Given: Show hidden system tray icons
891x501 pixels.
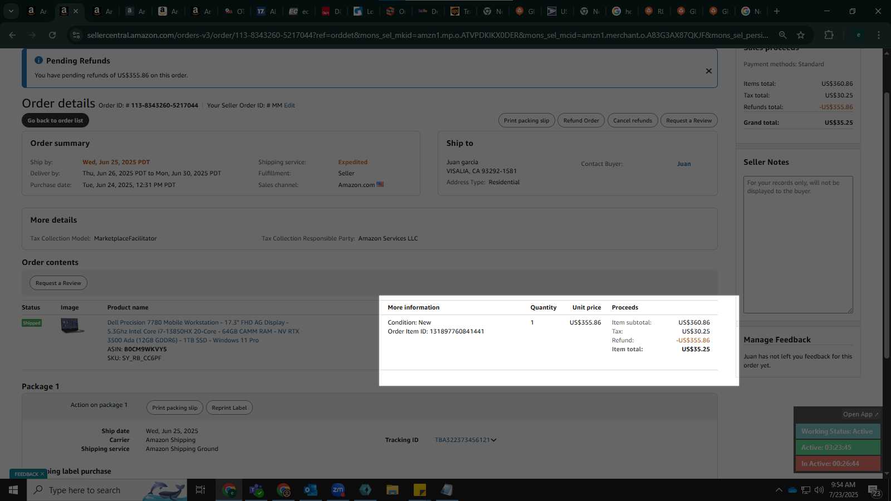Looking at the screenshot, I should coord(779,490).
